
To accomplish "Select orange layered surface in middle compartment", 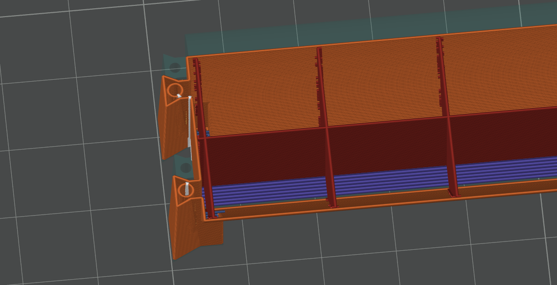I will click(382, 83).
